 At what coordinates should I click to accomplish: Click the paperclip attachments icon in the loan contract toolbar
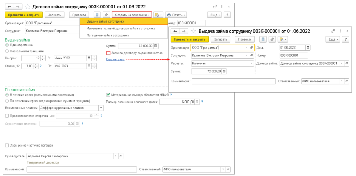click(106, 15)
